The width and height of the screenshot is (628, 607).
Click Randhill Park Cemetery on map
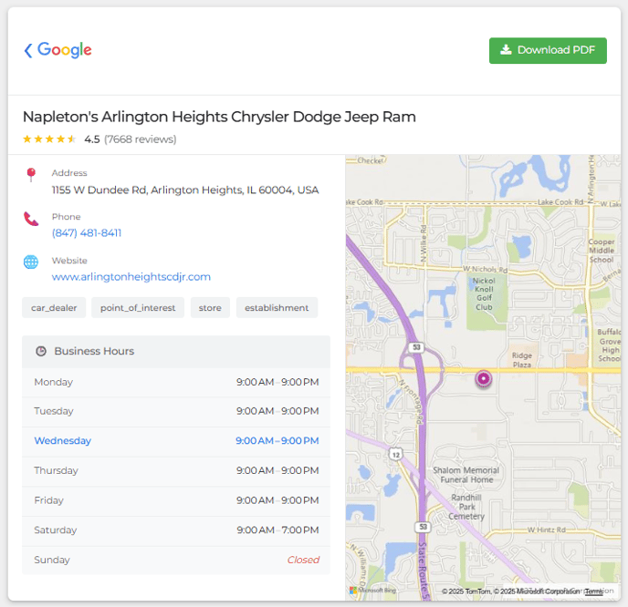point(466,507)
